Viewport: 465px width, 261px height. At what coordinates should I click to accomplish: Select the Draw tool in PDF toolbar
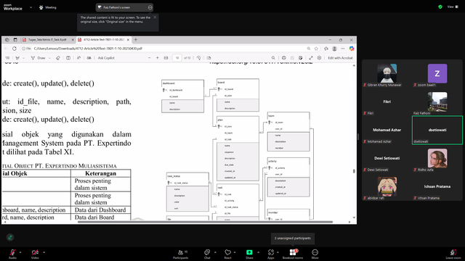(39, 58)
